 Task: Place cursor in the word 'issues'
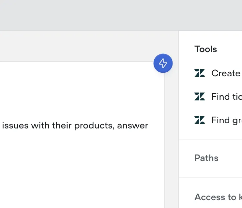tap(15, 126)
